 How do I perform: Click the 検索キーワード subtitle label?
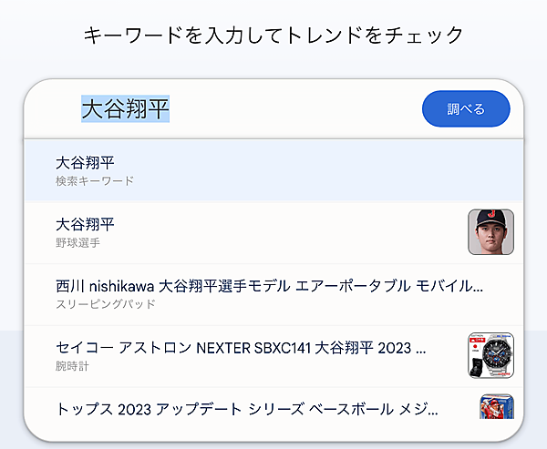point(95,181)
